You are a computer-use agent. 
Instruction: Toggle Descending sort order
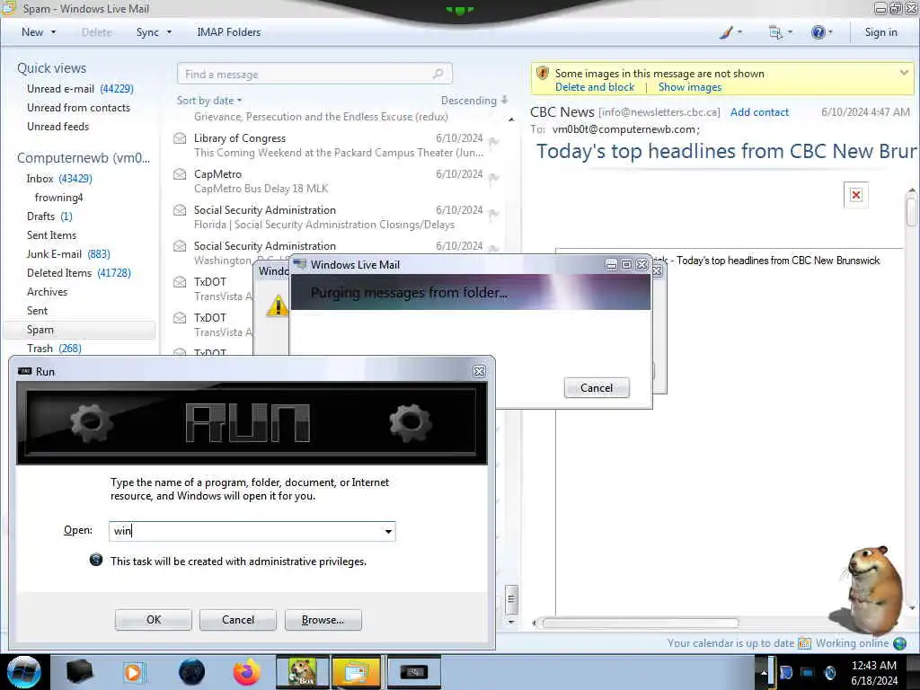(x=474, y=101)
